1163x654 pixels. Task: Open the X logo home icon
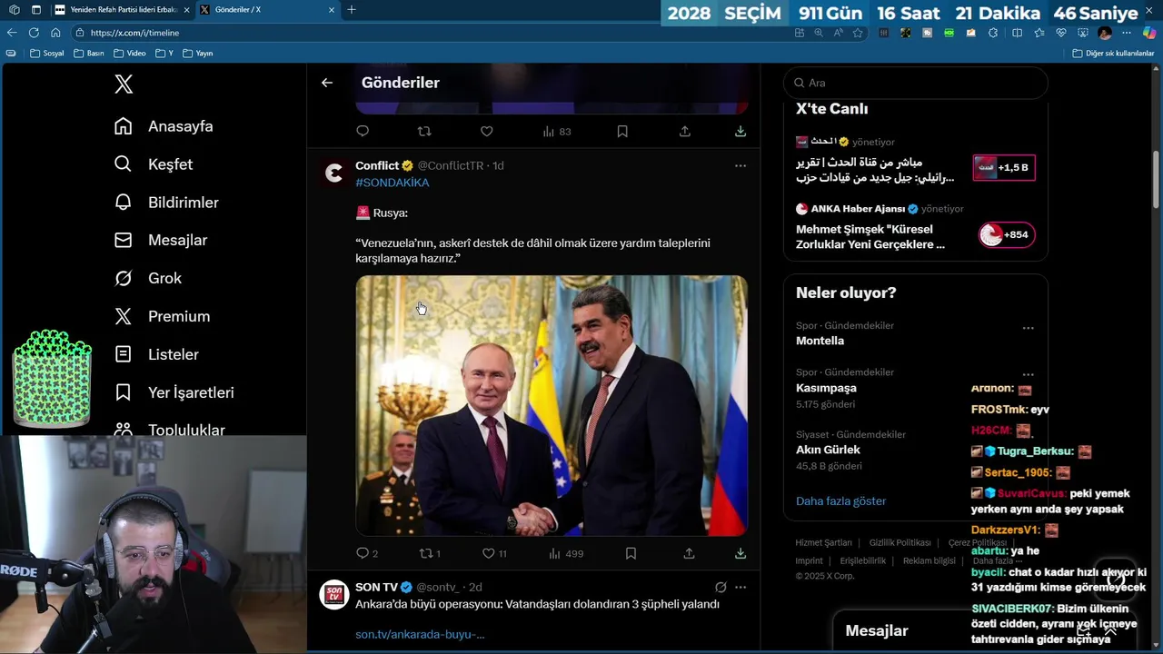(x=124, y=84)
